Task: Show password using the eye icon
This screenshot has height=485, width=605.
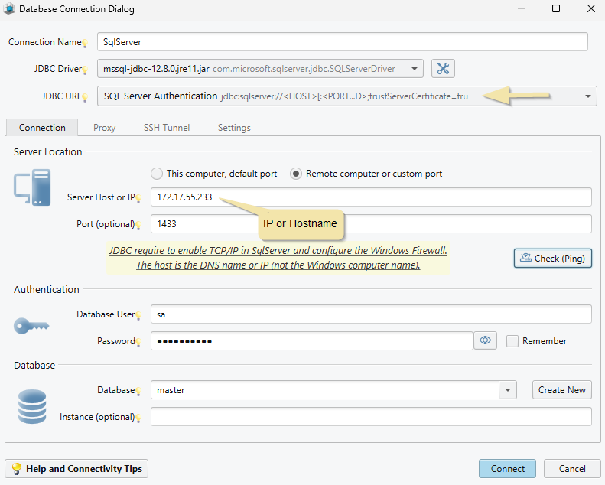Action: tap(486, 340)
